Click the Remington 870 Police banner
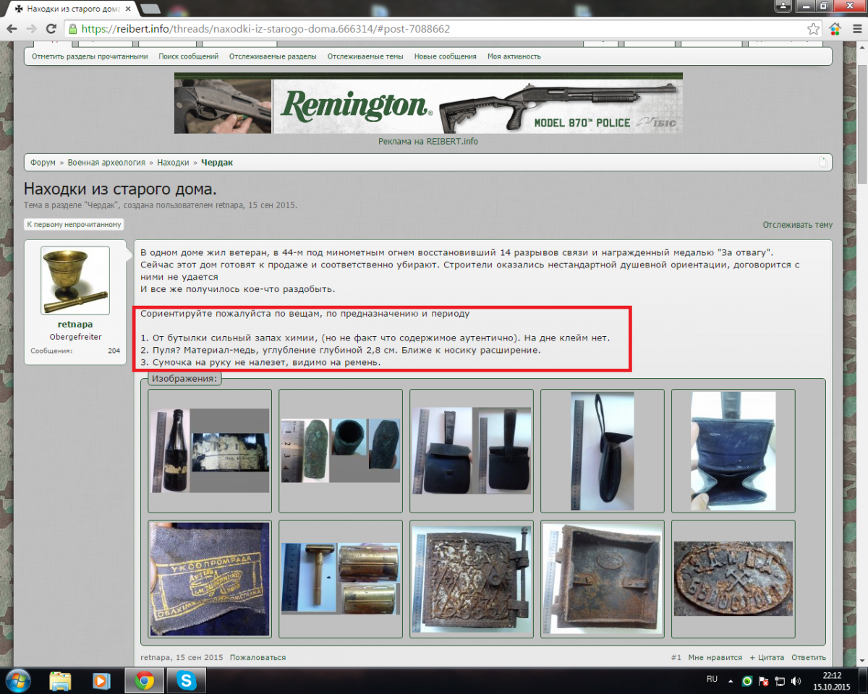The height and width of the screenshot is (694, 868). point(428,103)
